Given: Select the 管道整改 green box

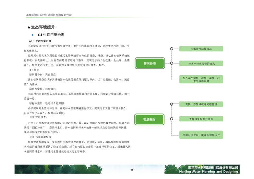Looking at the screenshot, I should point(150,119).
